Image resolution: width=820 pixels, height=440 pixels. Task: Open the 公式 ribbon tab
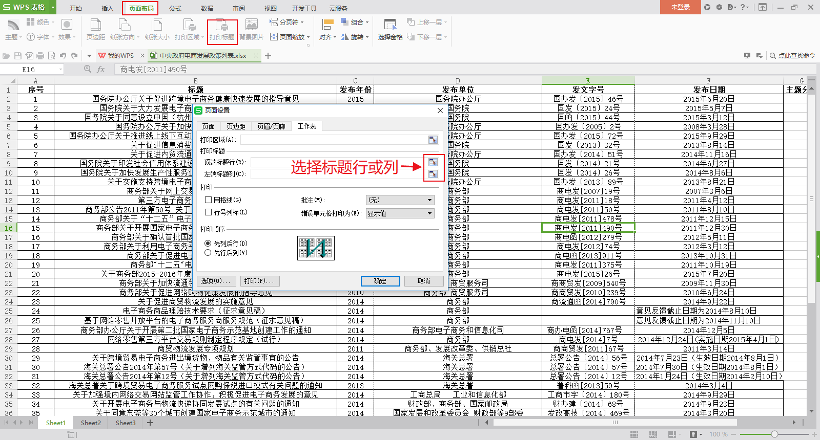point(175,8)
